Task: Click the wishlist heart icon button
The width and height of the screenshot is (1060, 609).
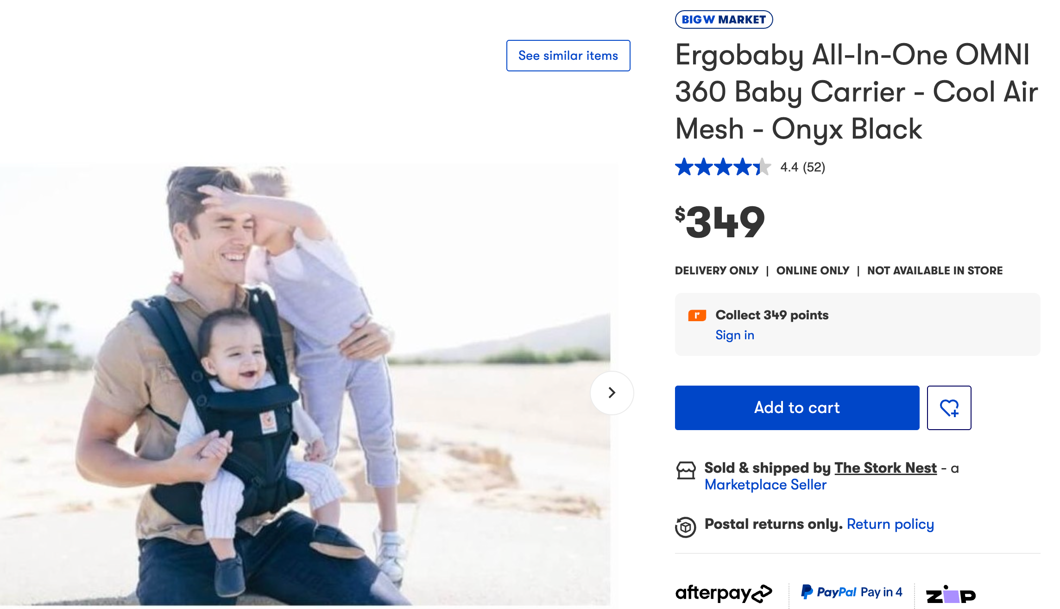Action: (x=949, y=408)
